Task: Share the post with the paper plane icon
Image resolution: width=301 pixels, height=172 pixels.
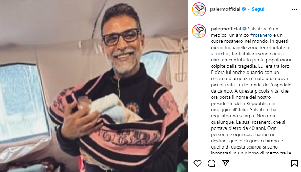Action: pyautogui.click(x=225, y=163)
